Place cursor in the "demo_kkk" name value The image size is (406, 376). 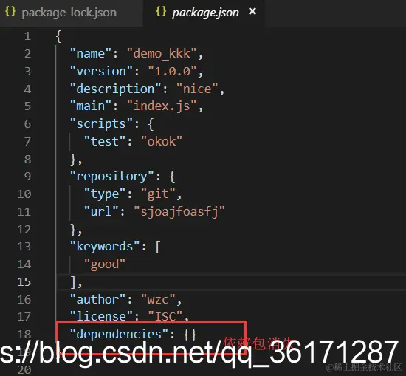pos(162,54)
